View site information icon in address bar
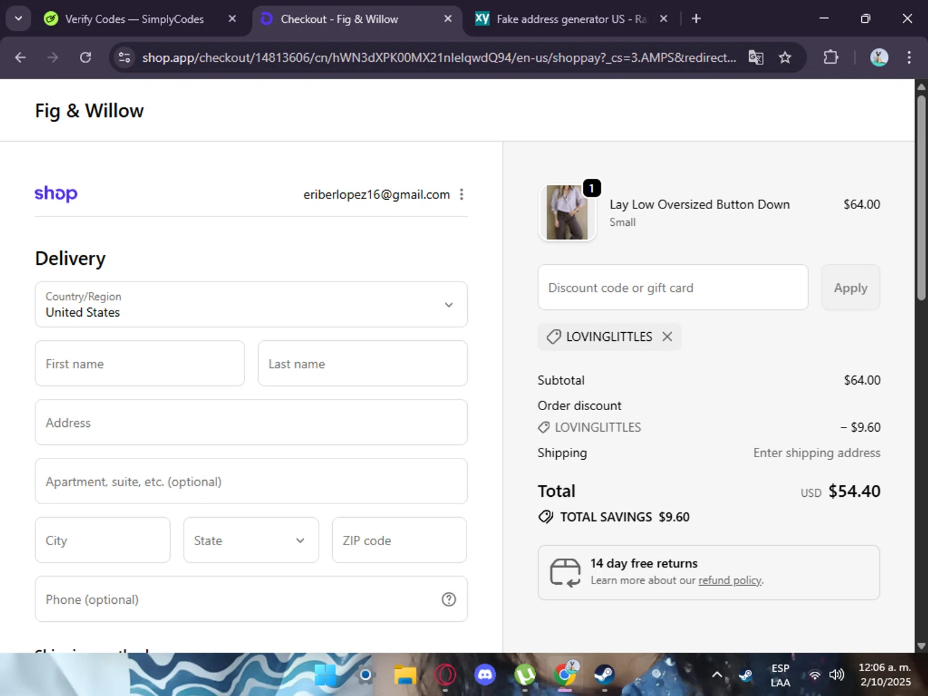 point(124,58)
